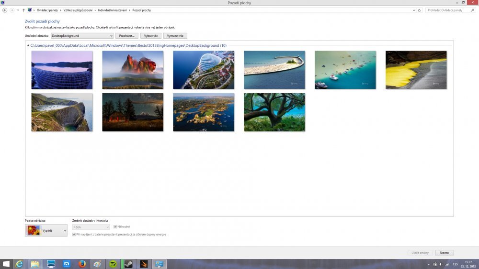
Task: Click the Control Panel taskbar icon
Action: (x=159, y=264)
